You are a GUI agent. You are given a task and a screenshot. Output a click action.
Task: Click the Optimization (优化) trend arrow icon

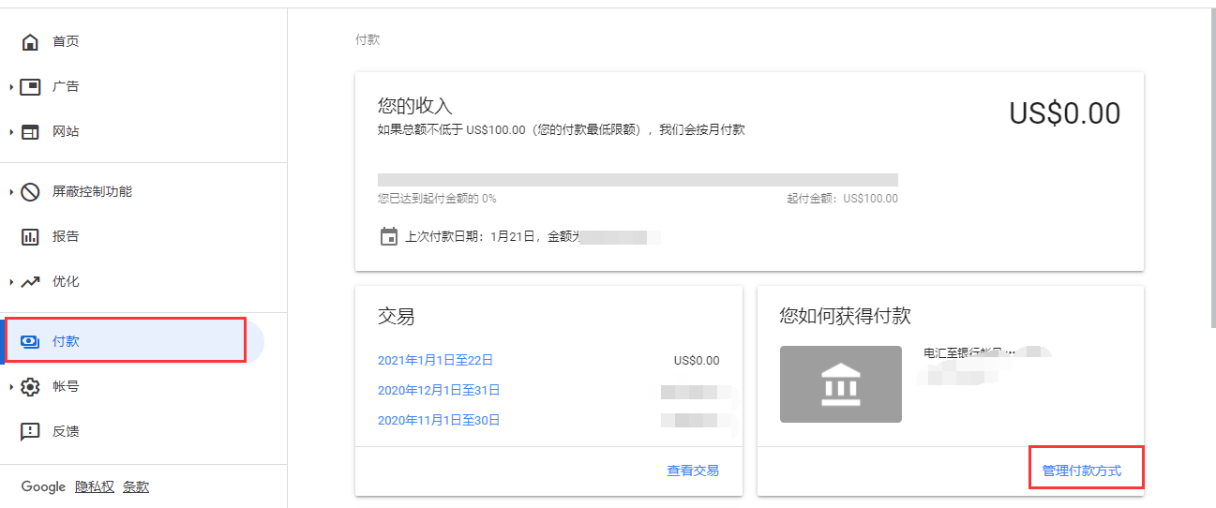[x=30, y=282]
